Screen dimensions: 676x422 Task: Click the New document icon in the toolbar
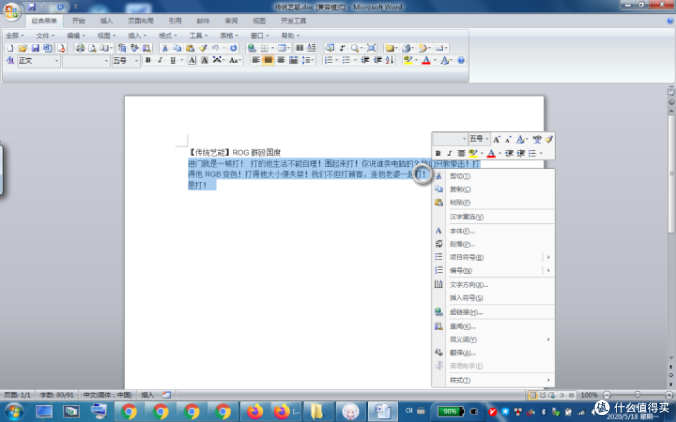[x=10, y=48]
